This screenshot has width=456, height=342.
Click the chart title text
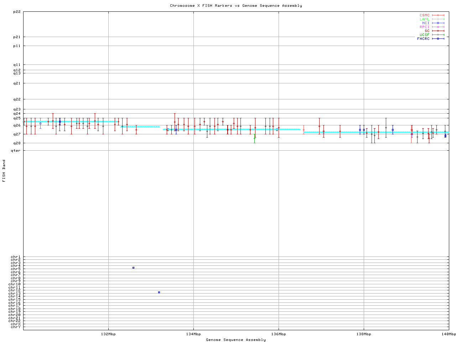(236, 6)
